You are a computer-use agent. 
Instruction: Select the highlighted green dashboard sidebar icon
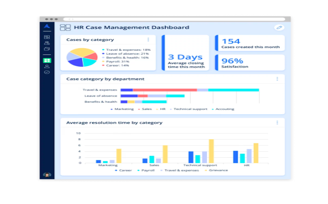[47, 61]
